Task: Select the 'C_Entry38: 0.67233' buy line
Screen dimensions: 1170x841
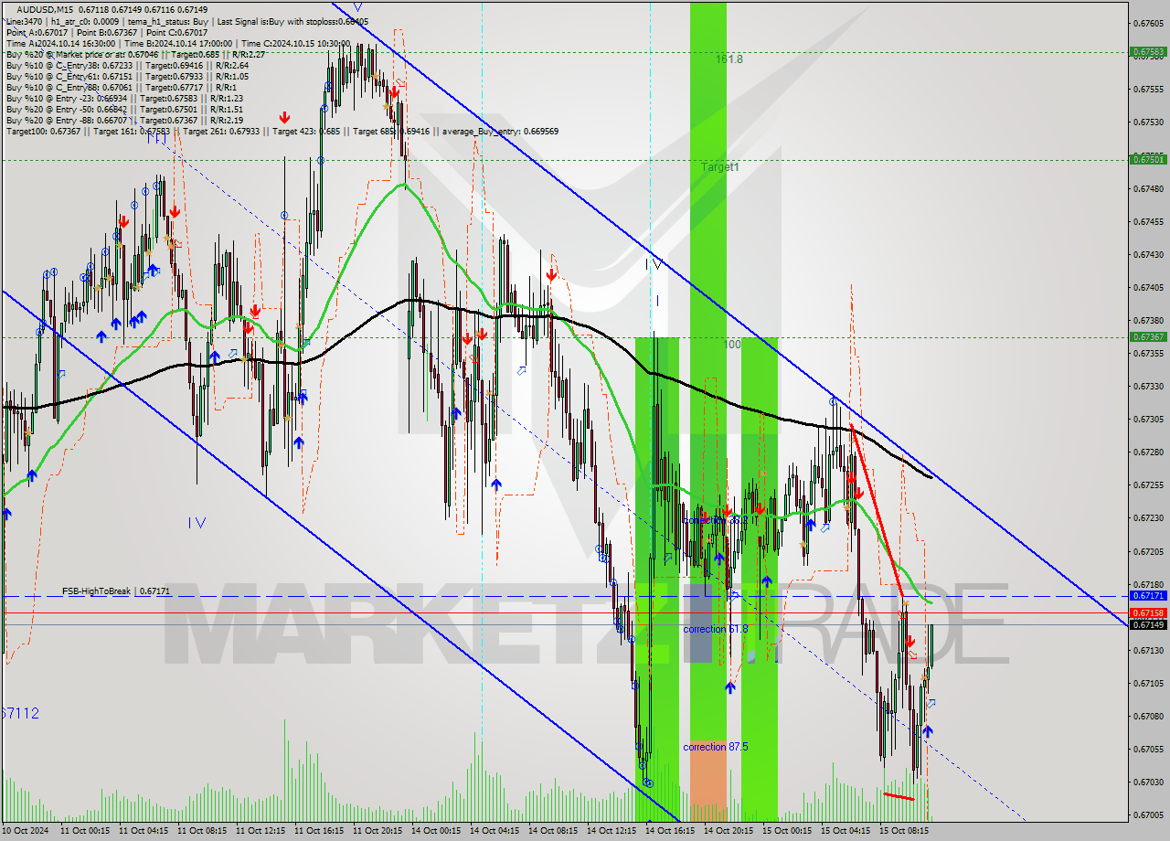Action: click(128, 65)
